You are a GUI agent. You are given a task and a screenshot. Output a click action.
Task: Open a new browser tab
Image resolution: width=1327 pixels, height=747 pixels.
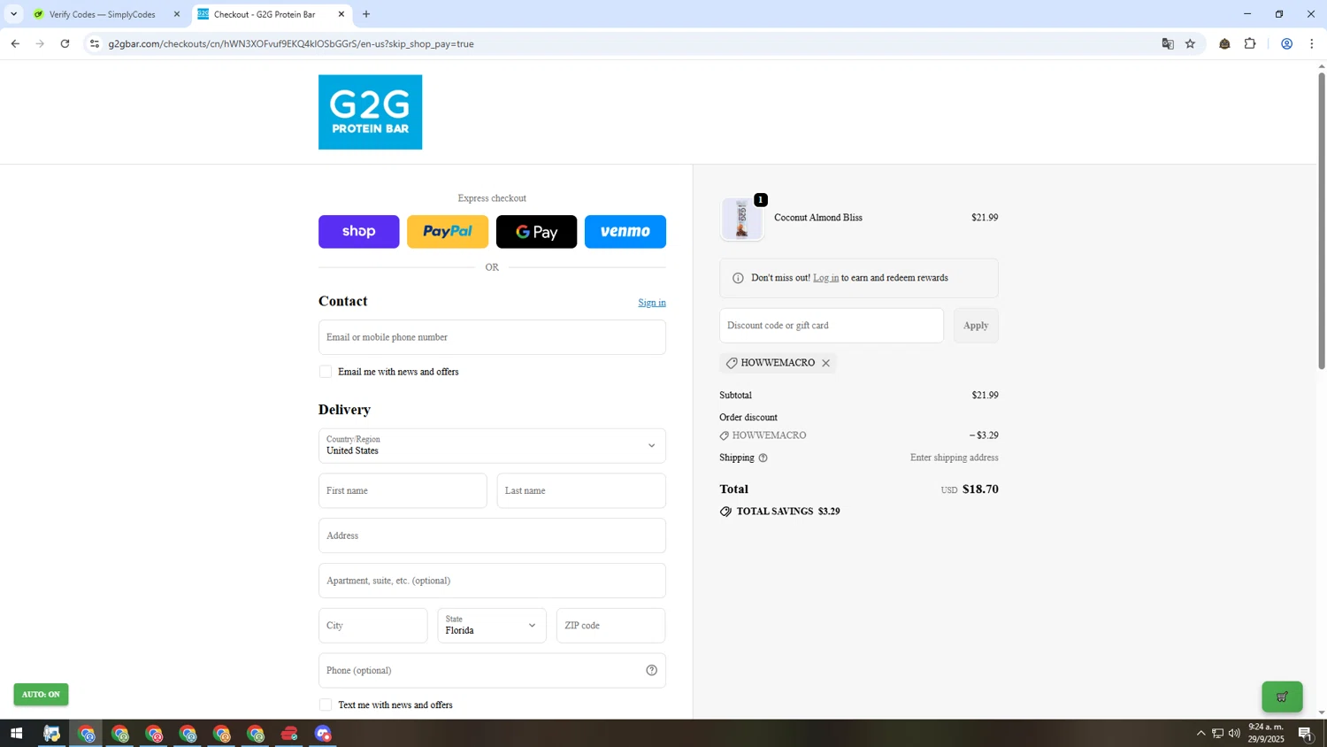[366, 14]
